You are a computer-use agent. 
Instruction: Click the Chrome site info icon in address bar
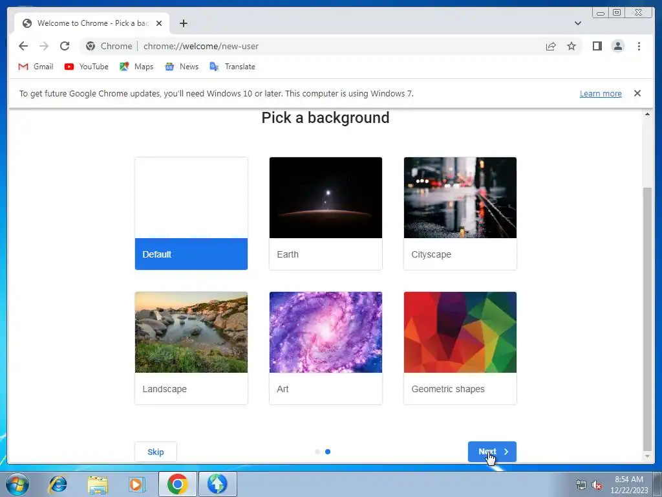(91, 46)
